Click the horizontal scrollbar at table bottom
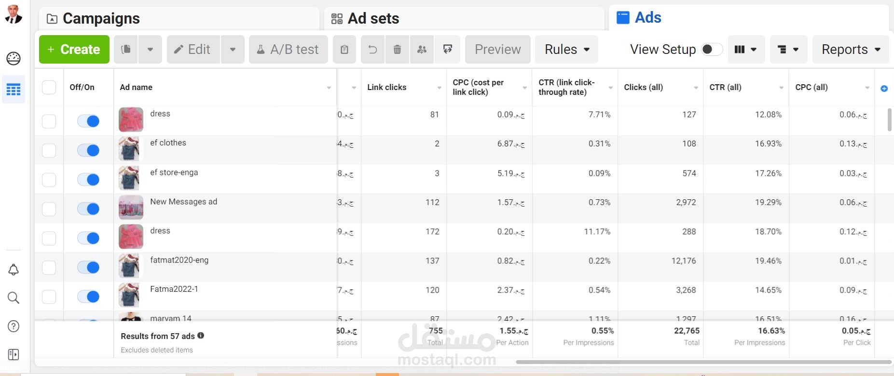Screen dimensions: 894x376 [x=703, y=362]
